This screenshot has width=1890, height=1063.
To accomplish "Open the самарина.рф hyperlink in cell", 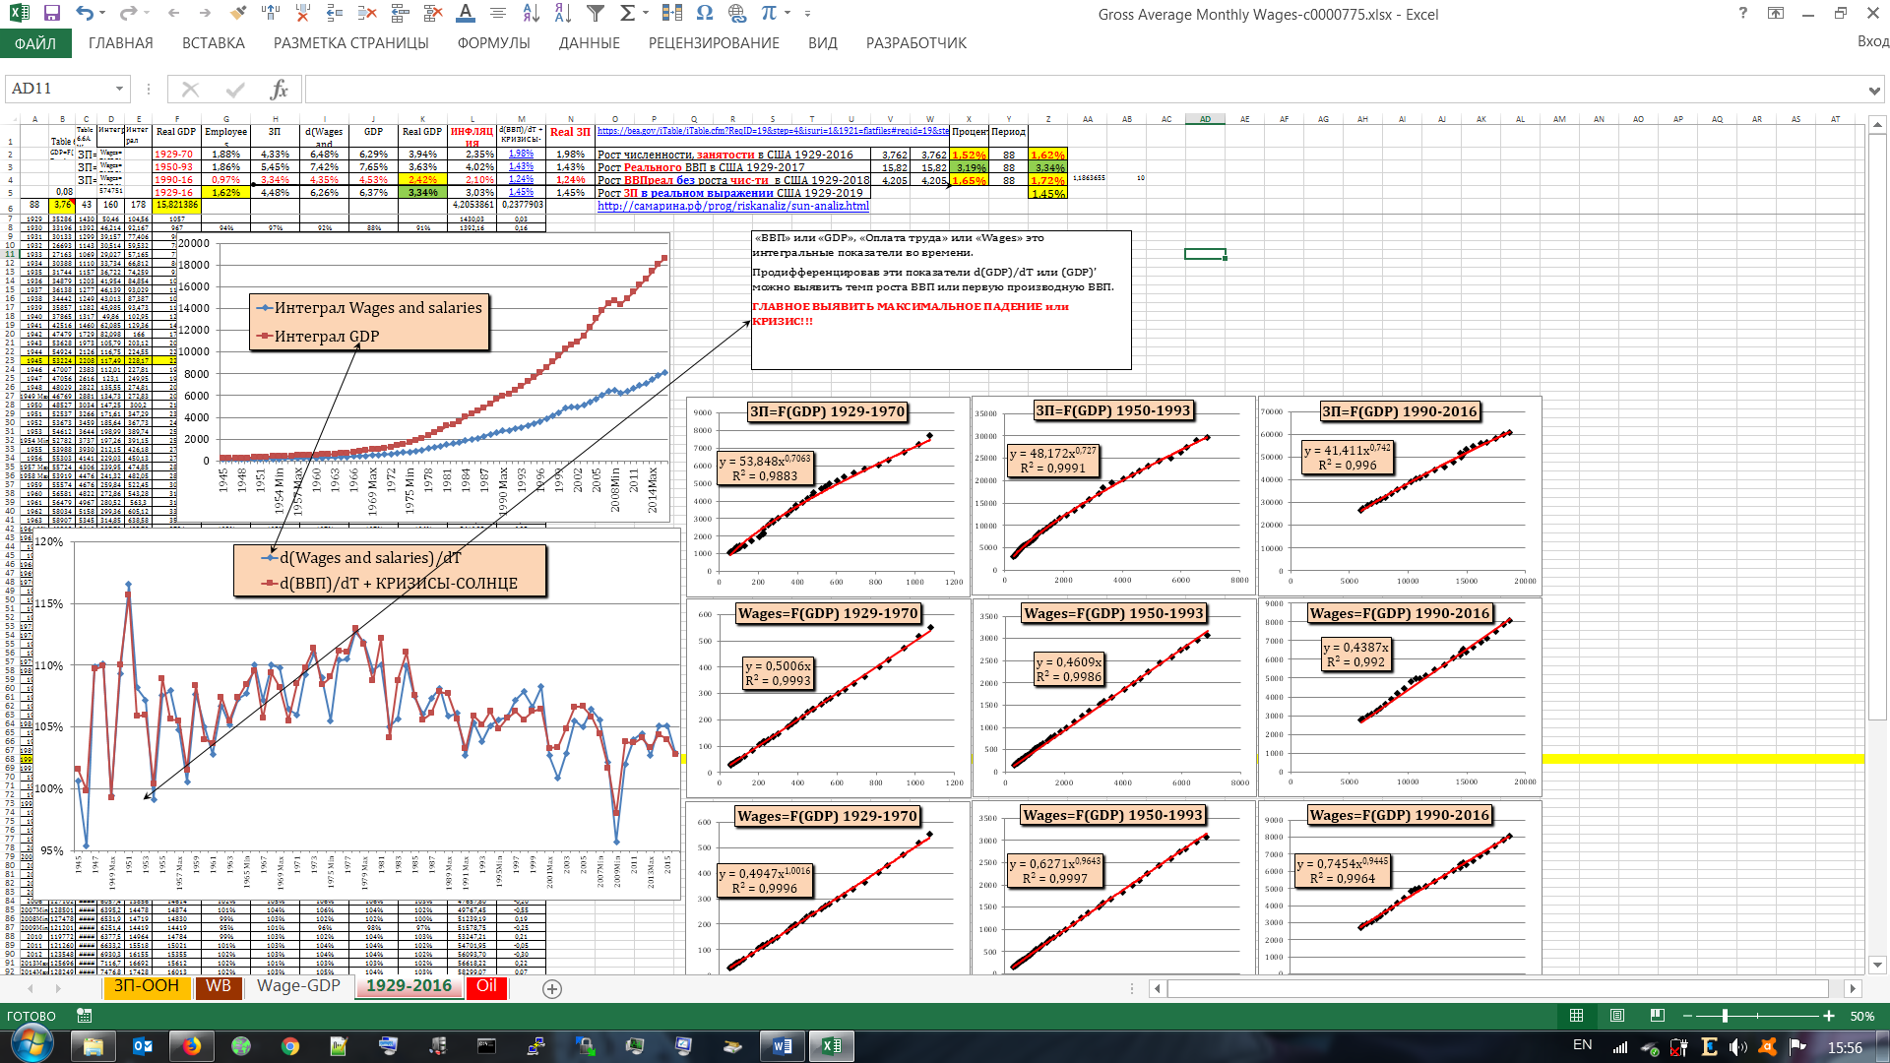I will (732, 206).
